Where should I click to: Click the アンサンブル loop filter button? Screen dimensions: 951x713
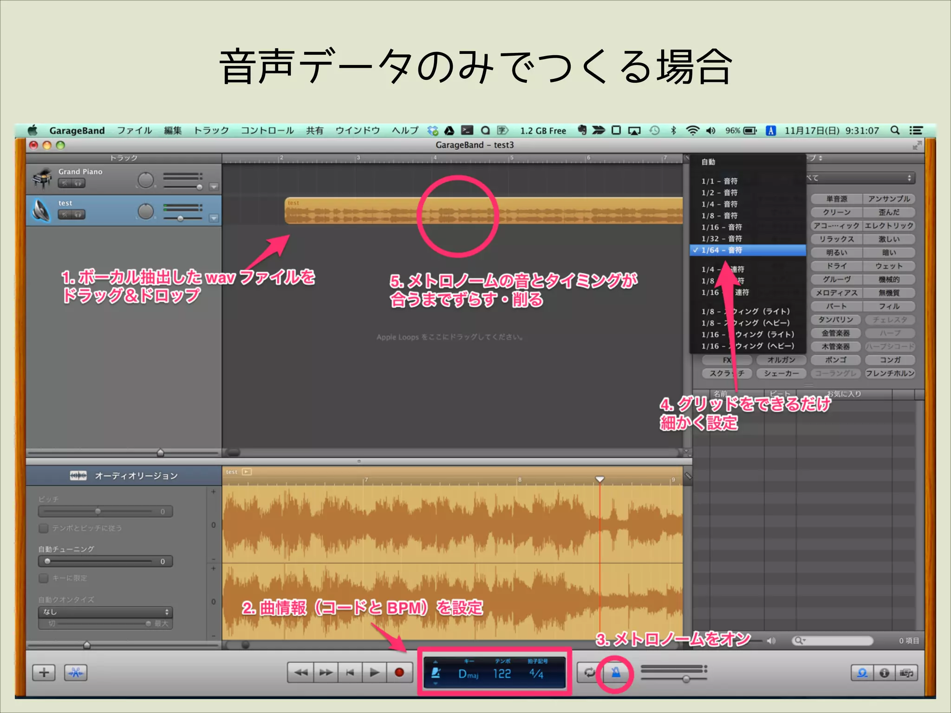[x=889, y=199]
